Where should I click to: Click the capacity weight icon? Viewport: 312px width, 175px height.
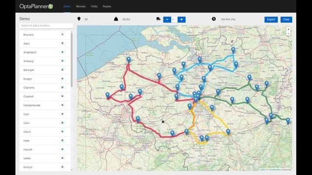pos(116,19)
